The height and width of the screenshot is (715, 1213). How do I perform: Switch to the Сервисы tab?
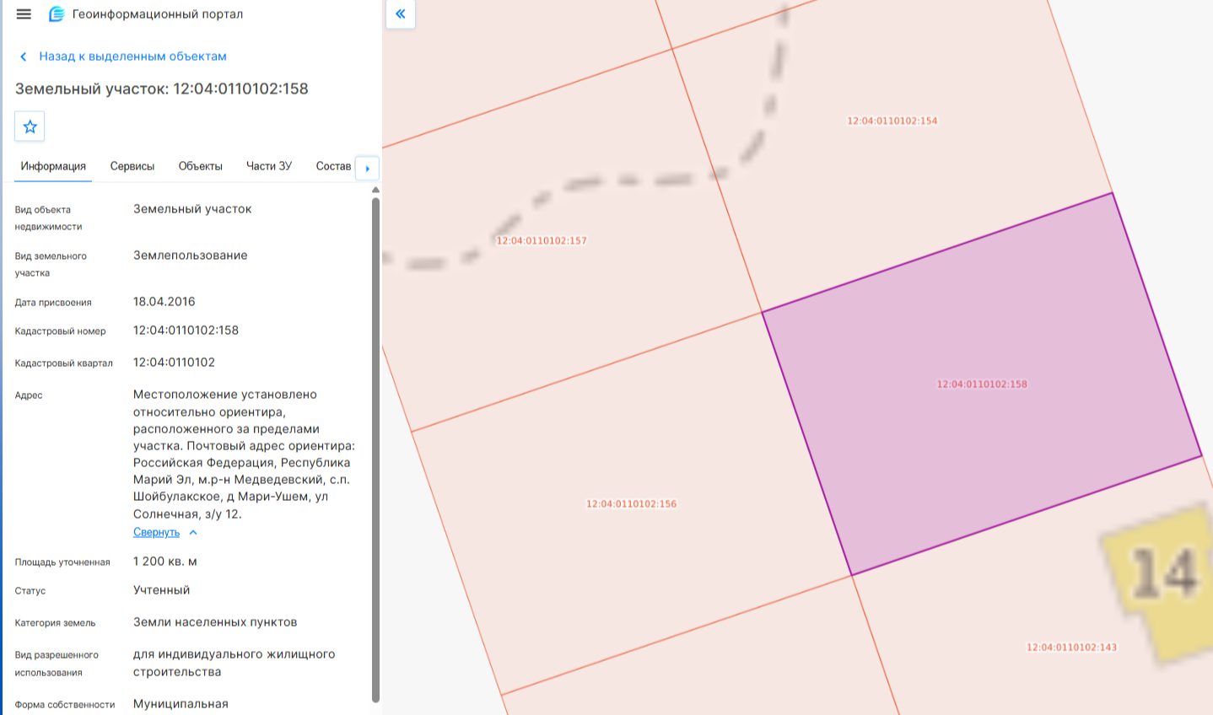(x=132, y=166)
